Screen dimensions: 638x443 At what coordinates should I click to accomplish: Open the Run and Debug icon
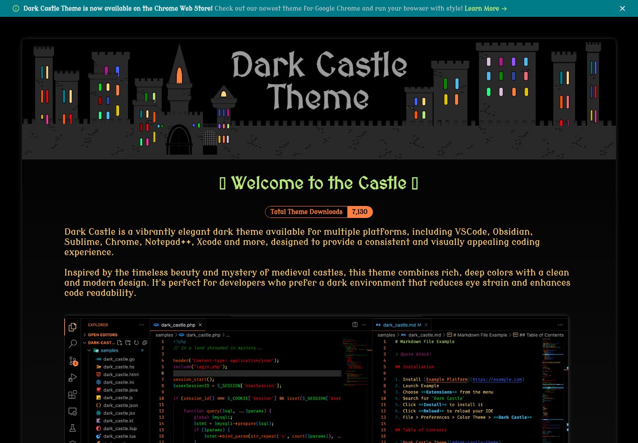point(73,377)
